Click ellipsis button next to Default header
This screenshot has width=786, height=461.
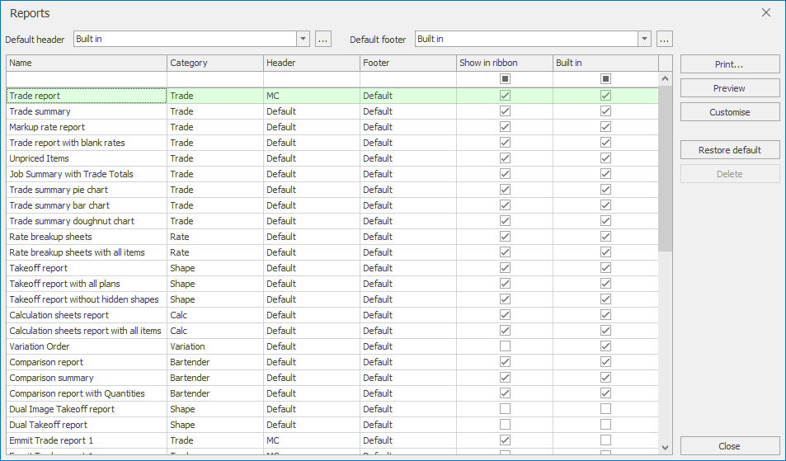(x=323, y=40)
